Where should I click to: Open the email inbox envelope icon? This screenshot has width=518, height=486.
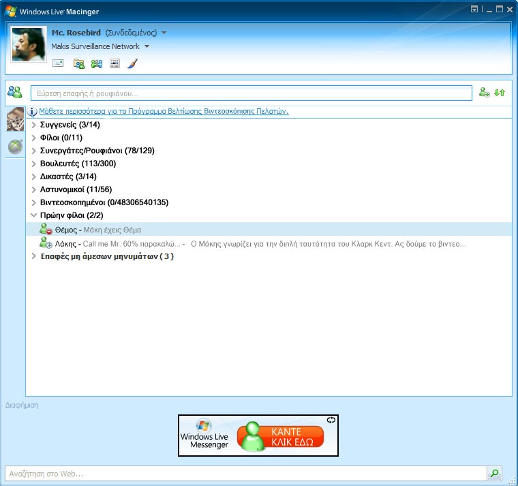(58, 63)
